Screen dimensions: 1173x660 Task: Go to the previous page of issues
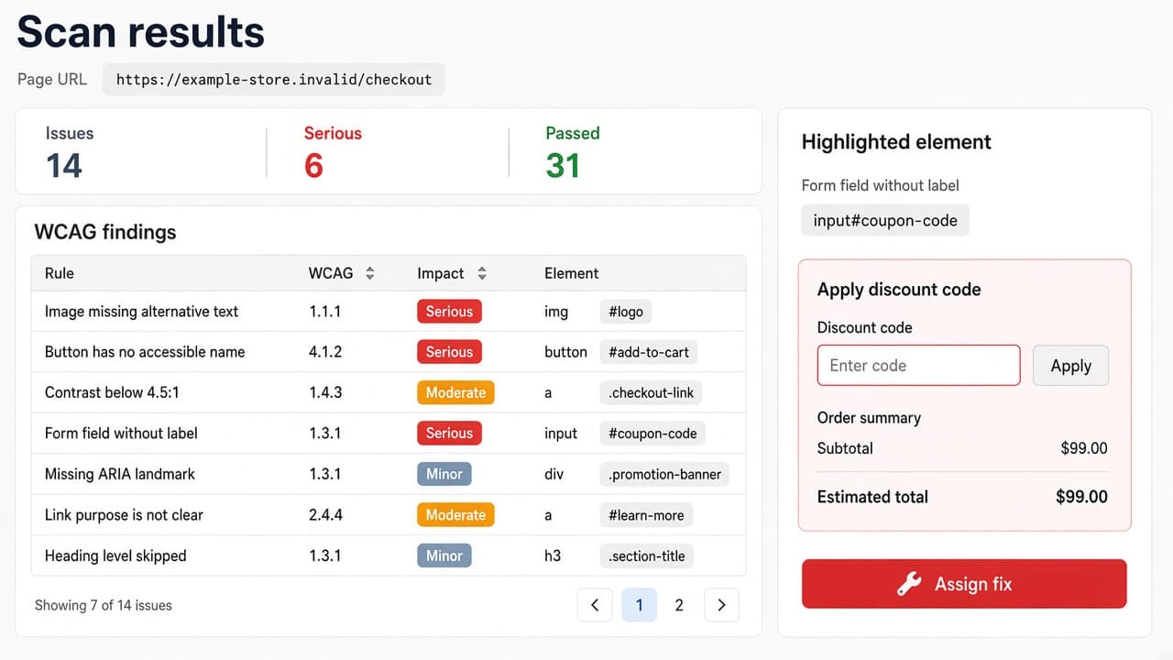[595, 605]
